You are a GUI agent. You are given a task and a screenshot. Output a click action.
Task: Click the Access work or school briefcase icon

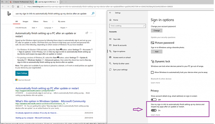point(110,57)
